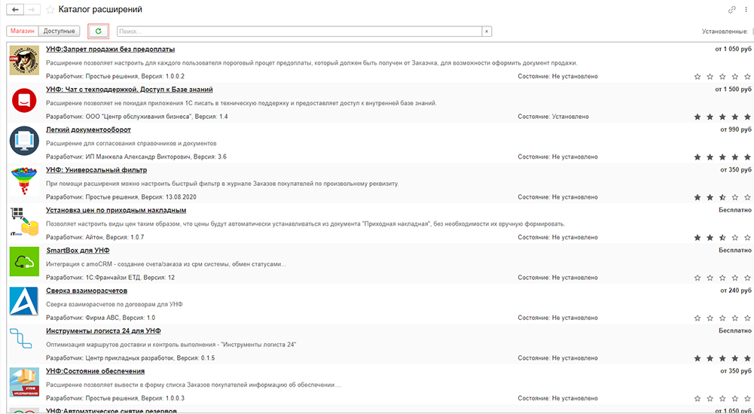
Task: Open Сверка взаиморасчетов extension link
Action: tap(87, 291)
